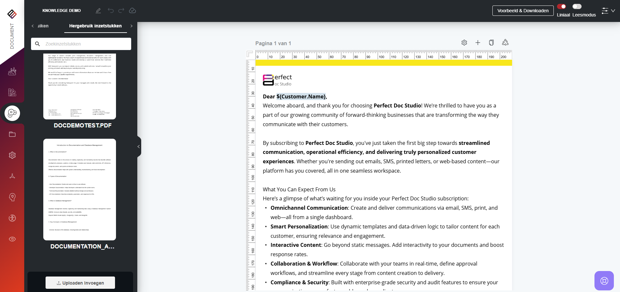This screenshot has width=620, height=292.
Task: Duplicate the page using copy icon
Action: 491,43
